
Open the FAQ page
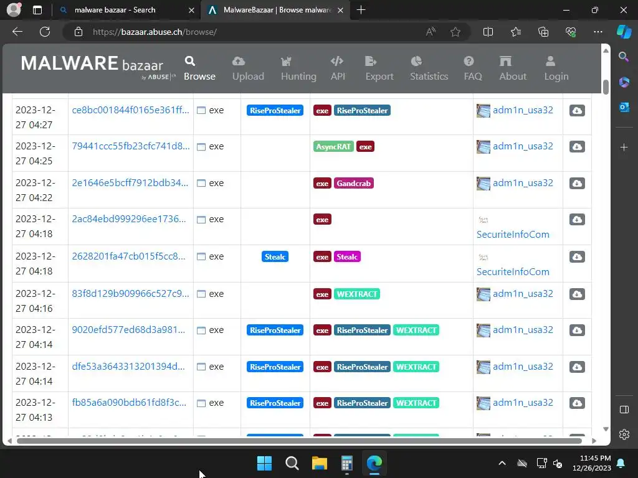473,68
